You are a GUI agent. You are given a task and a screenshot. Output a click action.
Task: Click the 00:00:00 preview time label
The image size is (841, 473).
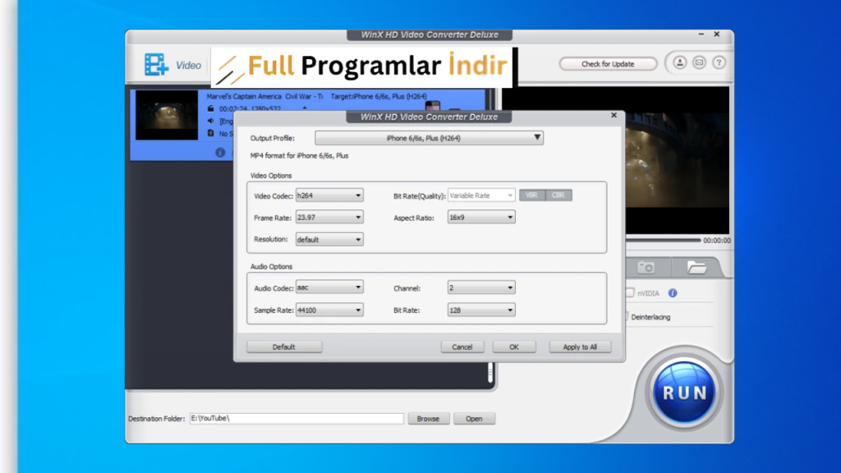point(716,241)
